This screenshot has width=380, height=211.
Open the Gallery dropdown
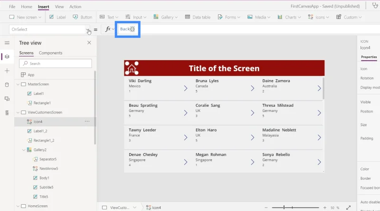pos(165,17)
